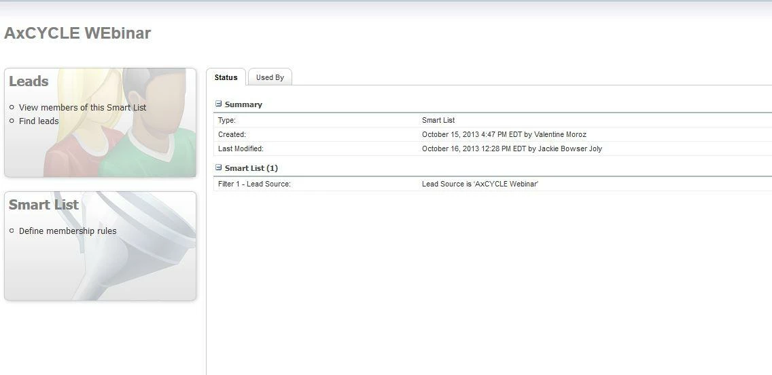Select the Created: row label
This screenshot has height=375, width=772.
232,134
